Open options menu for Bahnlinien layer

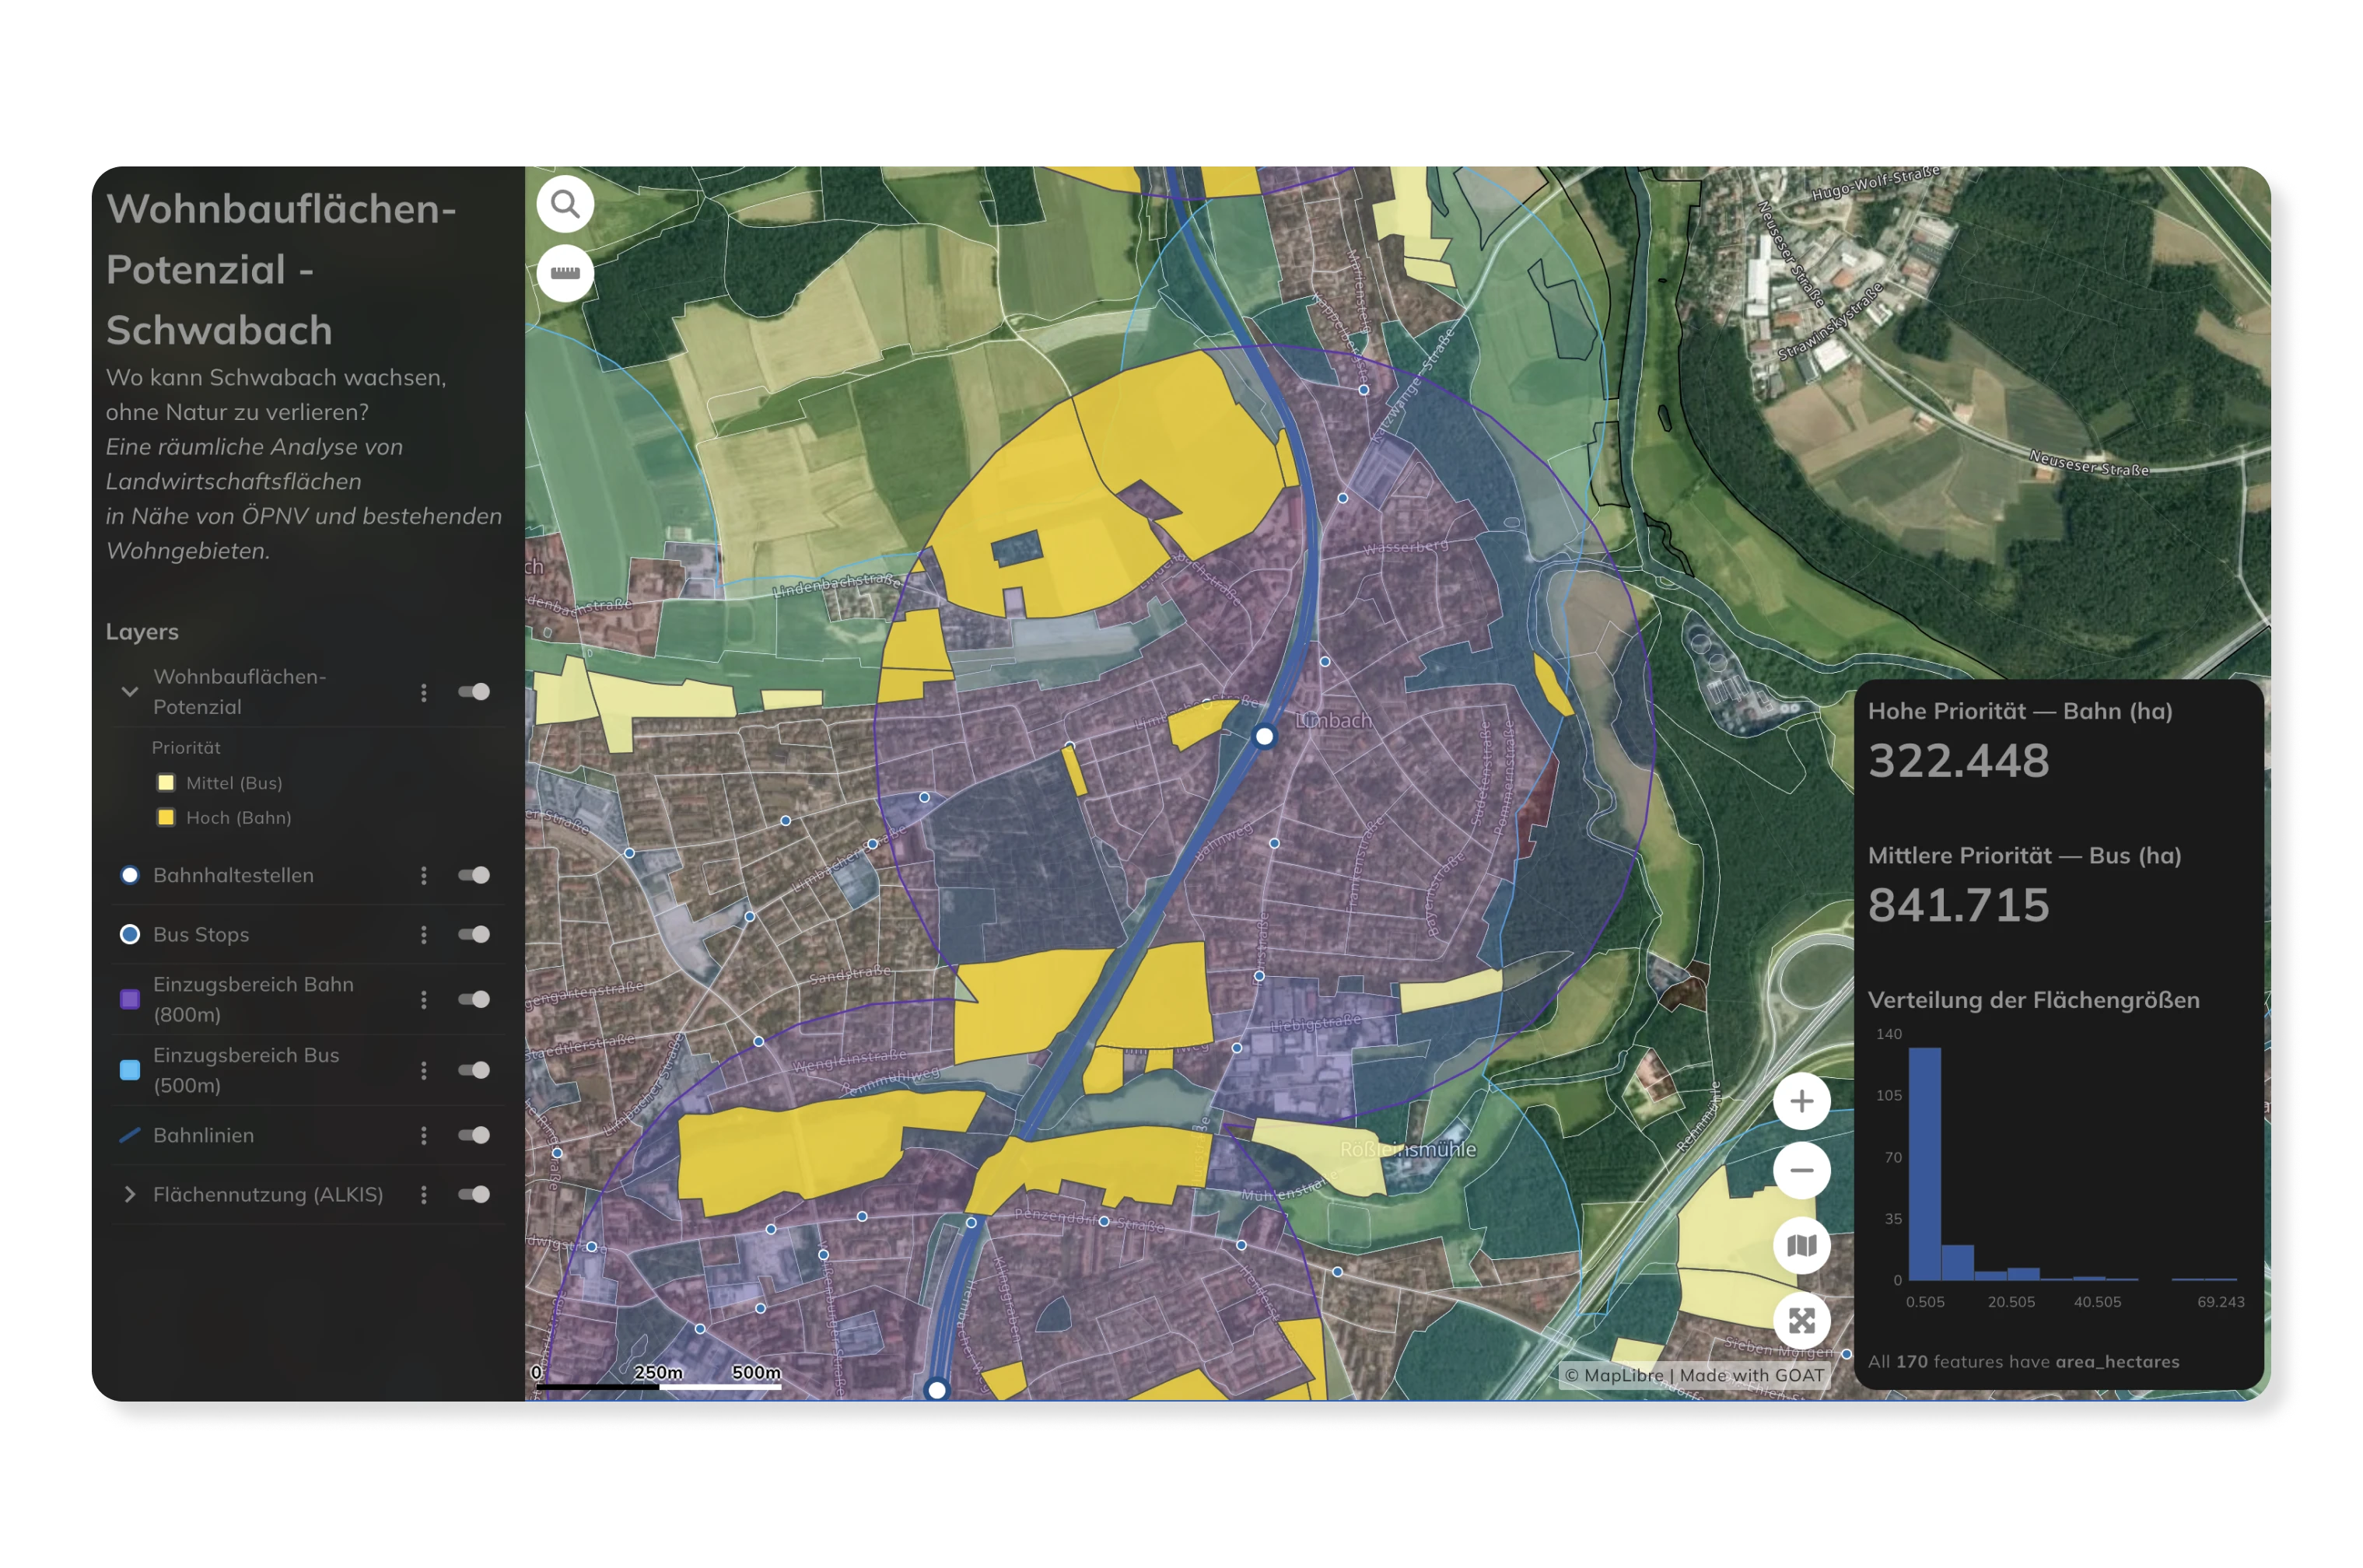click(x=424, y=1135)
